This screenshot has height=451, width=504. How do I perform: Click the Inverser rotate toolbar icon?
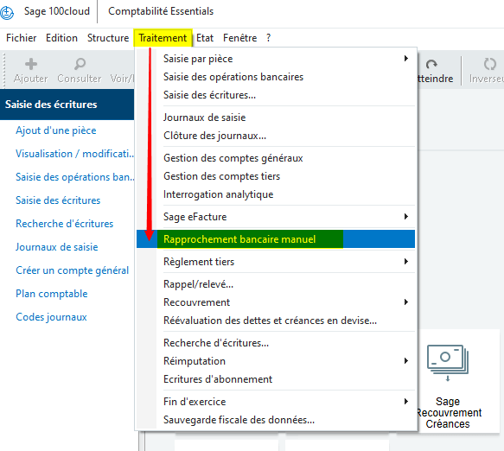pos(489,64)
